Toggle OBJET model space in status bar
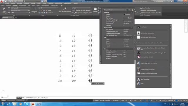 [x=123, y=101]
